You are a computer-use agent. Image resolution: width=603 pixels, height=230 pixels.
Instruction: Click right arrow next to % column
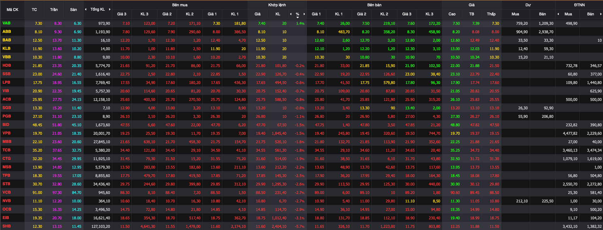coord(304,14)
